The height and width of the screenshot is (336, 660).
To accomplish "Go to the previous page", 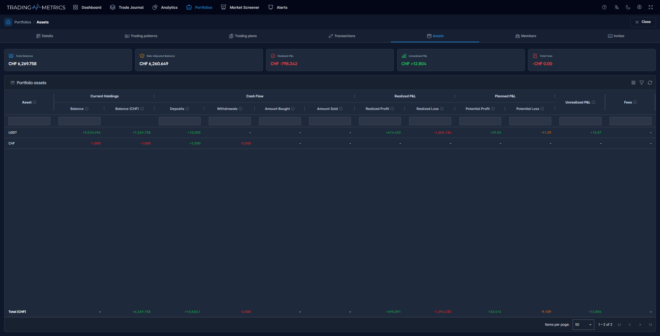I will tap(630, 325).
